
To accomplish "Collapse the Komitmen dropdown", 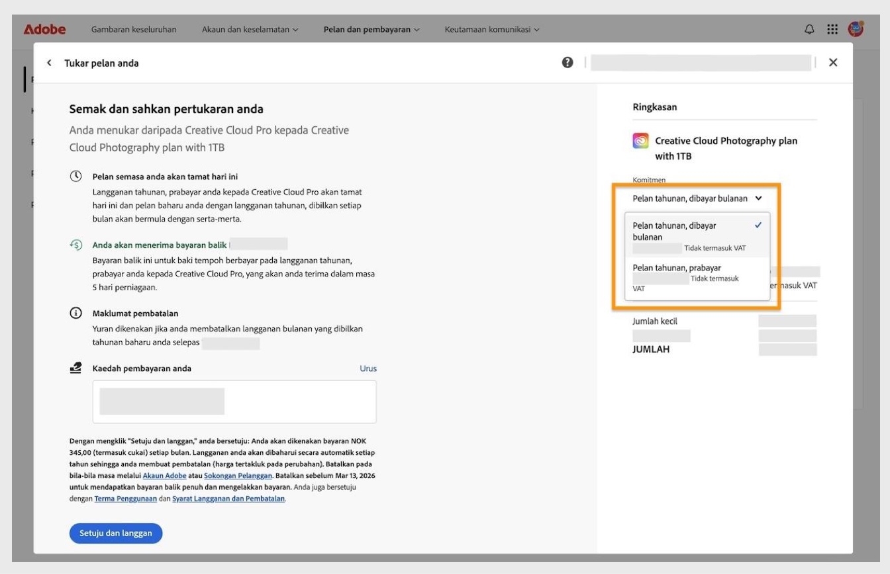I will coord(697,198).
